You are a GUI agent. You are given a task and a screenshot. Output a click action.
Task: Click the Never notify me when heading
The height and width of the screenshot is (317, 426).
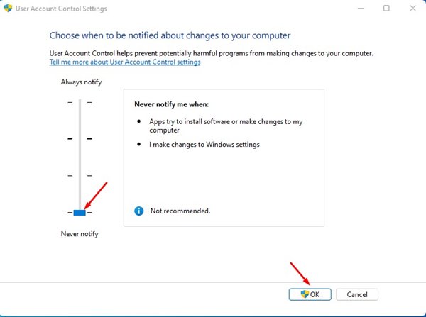(x=168, y=104)
